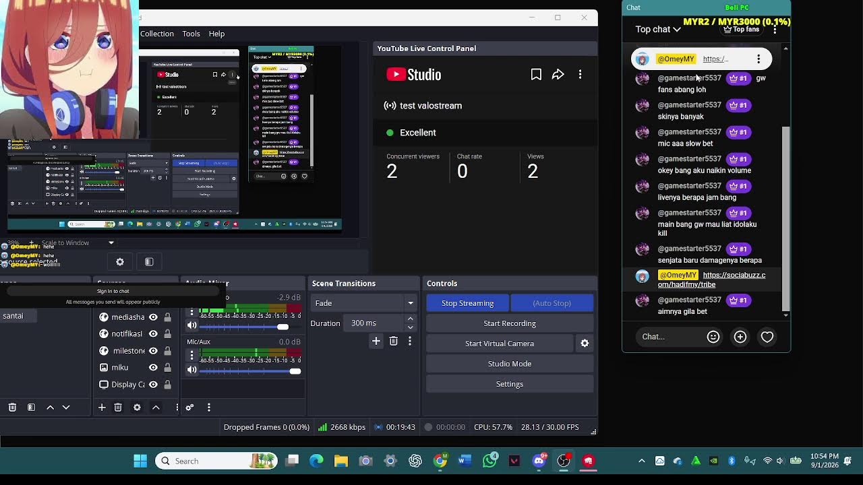This screenshot has width=863, height=485.
Task: Click the plus circle icon in chat box
Action: pyautogui.click(x=740, y=337)
